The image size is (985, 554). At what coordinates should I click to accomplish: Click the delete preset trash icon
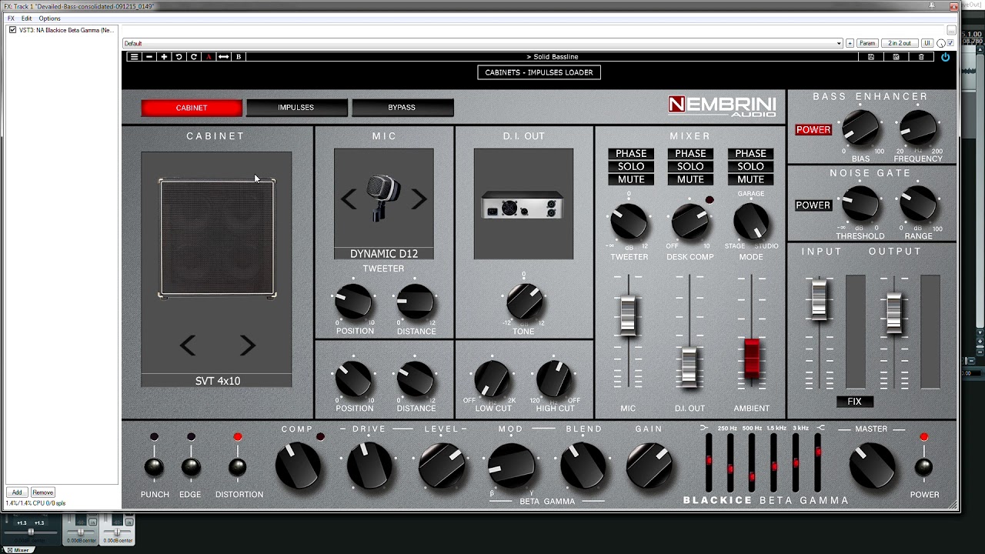coord(921,57)
